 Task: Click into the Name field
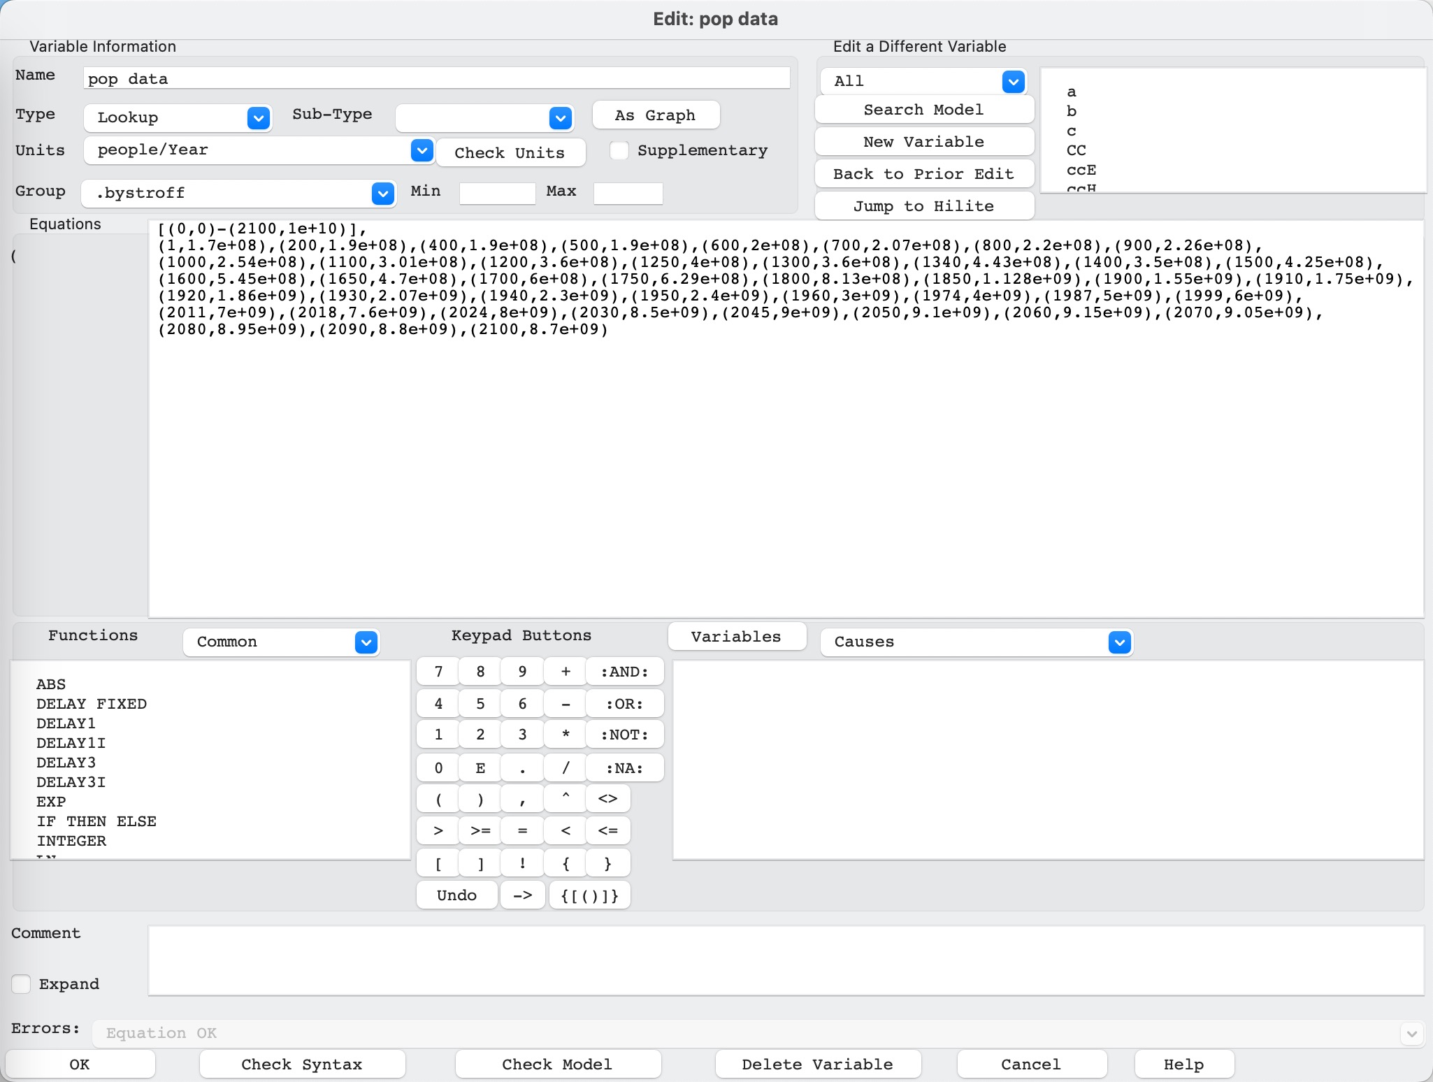pos(436,78)
